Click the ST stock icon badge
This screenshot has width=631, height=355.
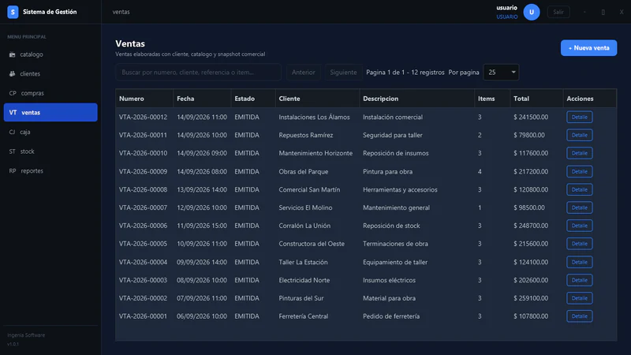(x=12, y=151)
